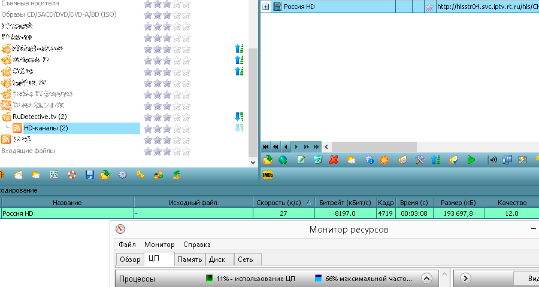The height and width of the screenshot is (287, 539).
Task: Click the horizontal scrollbar left arrow
Action: pyautogui.click(x=327, y=146)
